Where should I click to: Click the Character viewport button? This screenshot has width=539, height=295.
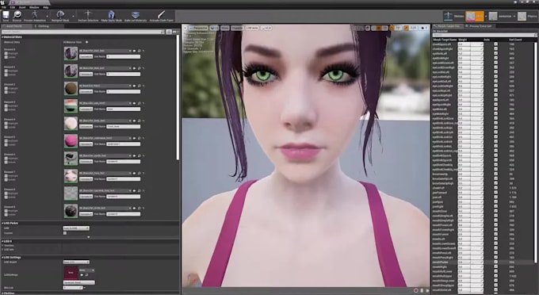pos(237,28)
